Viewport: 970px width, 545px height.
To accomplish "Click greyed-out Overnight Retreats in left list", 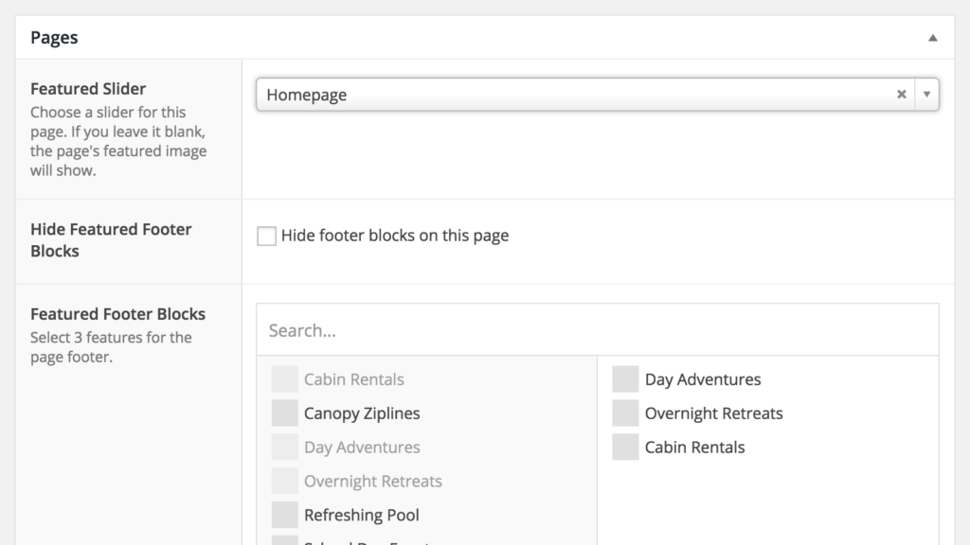I will point(372,482).
